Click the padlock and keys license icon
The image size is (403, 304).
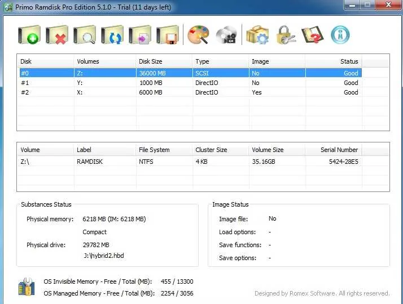tap(286, 34)
